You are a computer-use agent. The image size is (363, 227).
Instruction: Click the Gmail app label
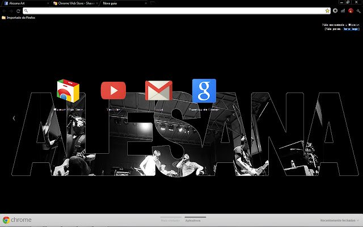159,110
